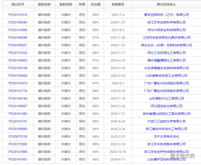Screen dimensions: 201x165
Task: Open registration PD20131414 link
Action: point(18,15)
